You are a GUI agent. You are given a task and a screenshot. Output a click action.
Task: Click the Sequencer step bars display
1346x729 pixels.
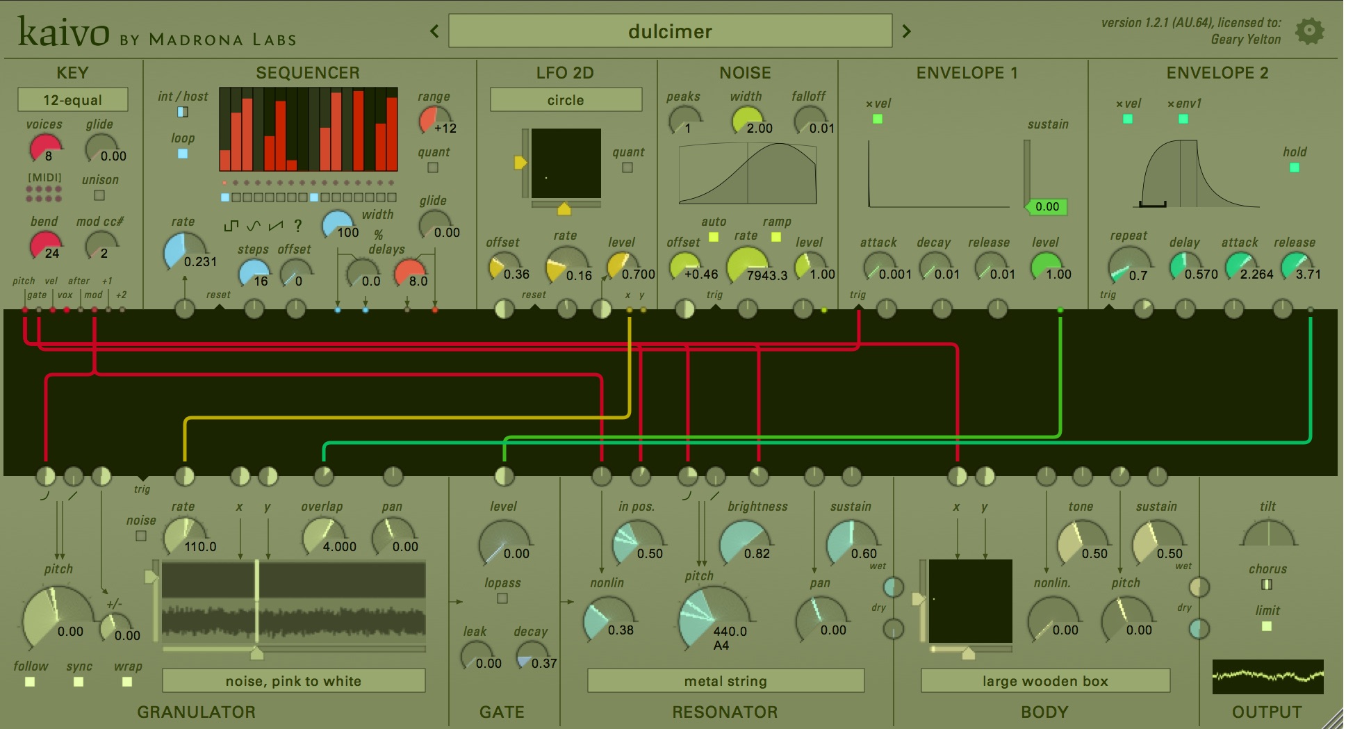coord(309,129)
